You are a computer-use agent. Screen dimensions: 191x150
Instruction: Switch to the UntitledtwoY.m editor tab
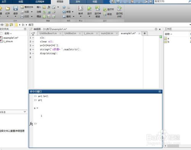[x=48, y=33]
